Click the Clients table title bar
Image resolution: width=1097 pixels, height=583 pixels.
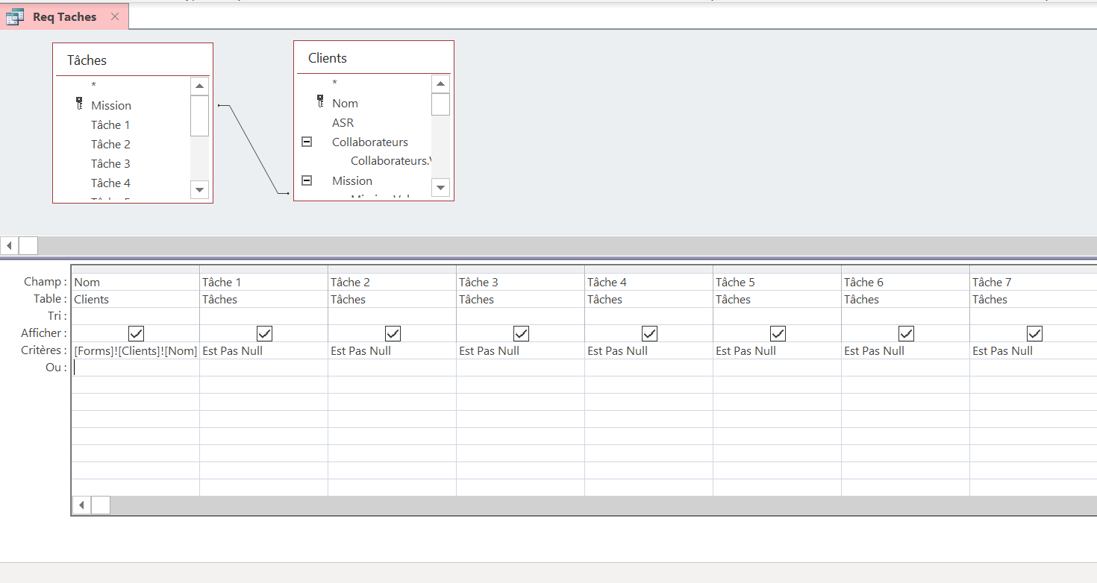click(x=374, y=57)
